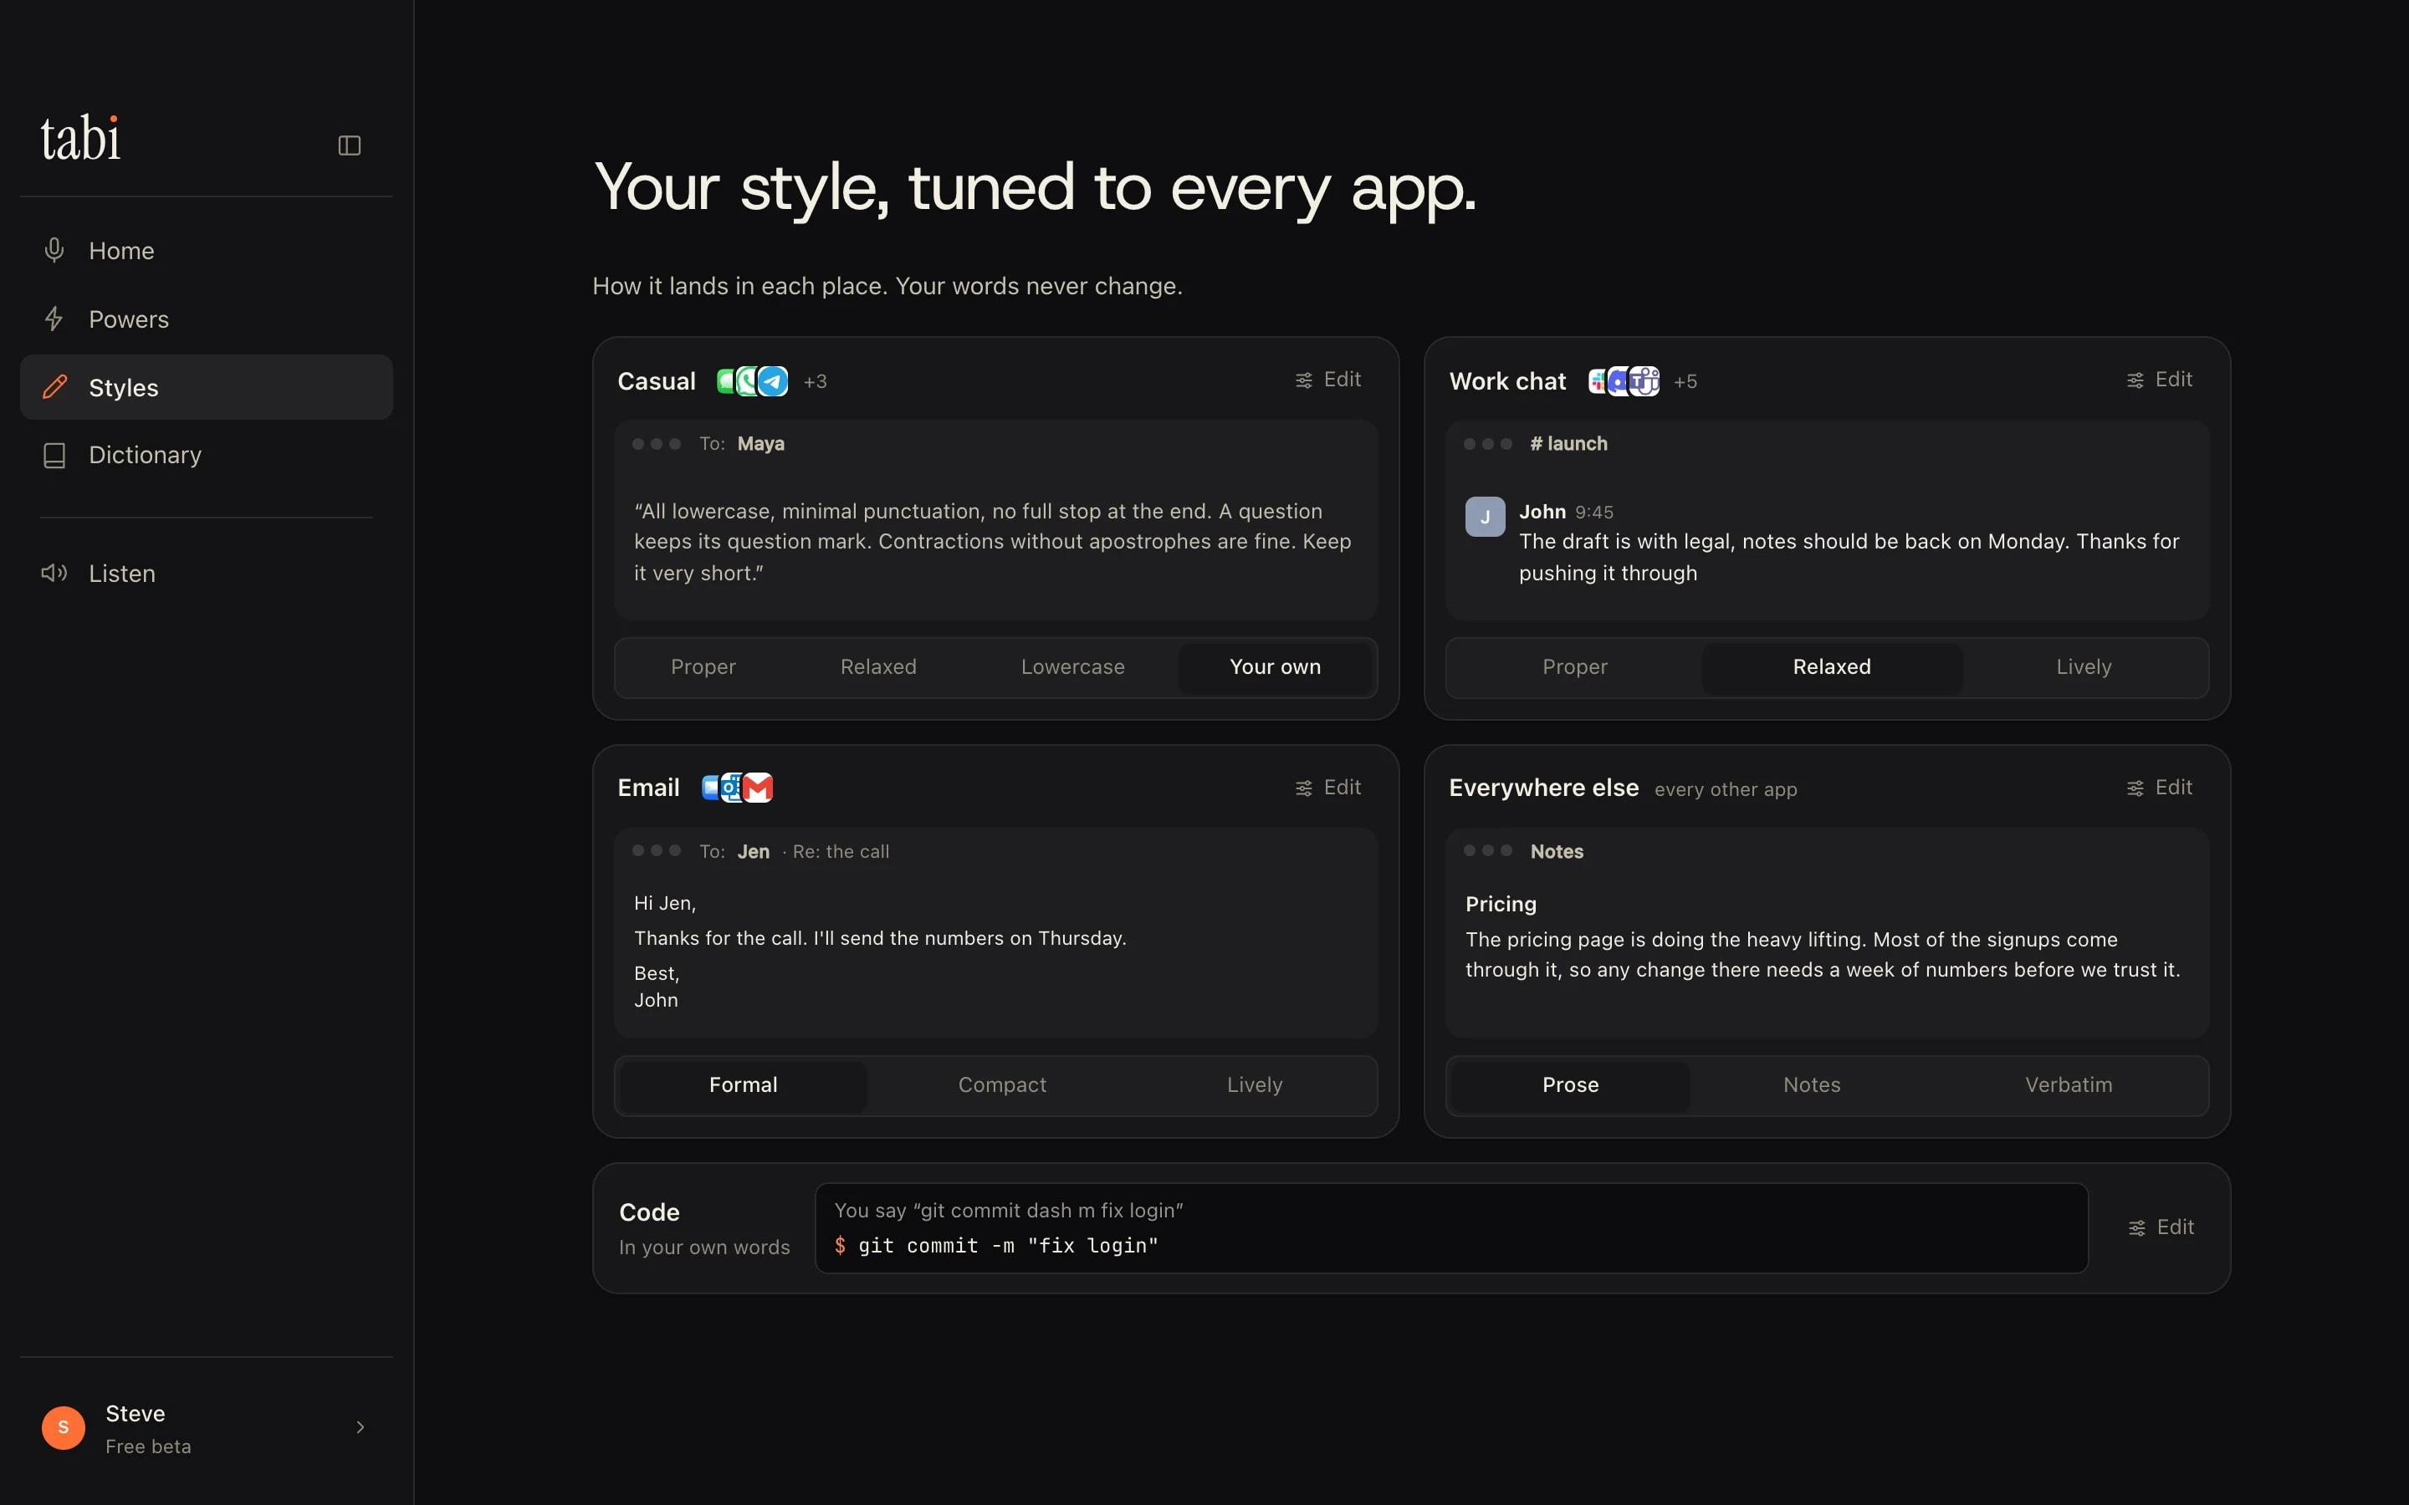Click the pencil icon beside Styles
The height and width of the screenshot is (1505, 2409).
[54, 387]
